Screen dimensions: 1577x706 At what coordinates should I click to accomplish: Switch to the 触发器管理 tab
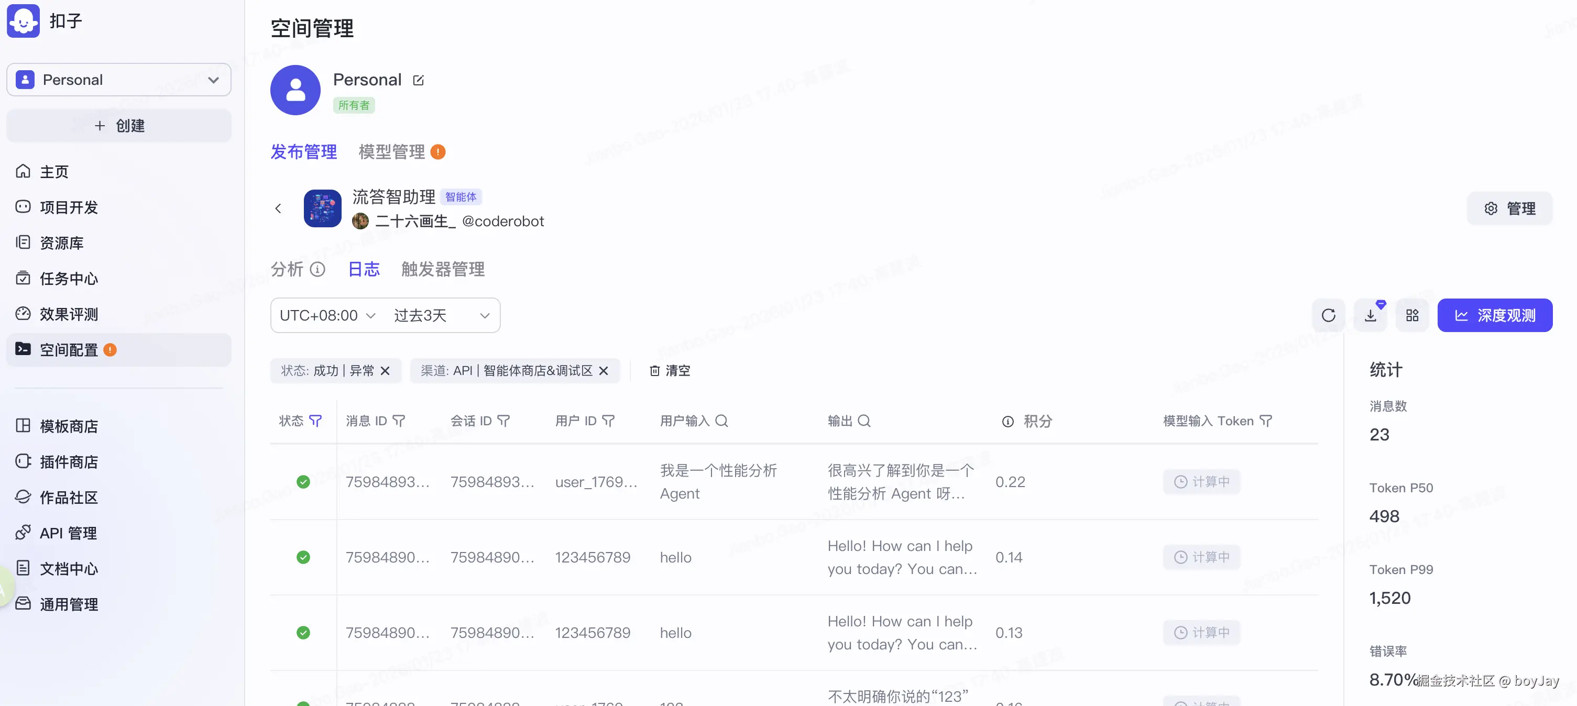(x=443, y=269)
